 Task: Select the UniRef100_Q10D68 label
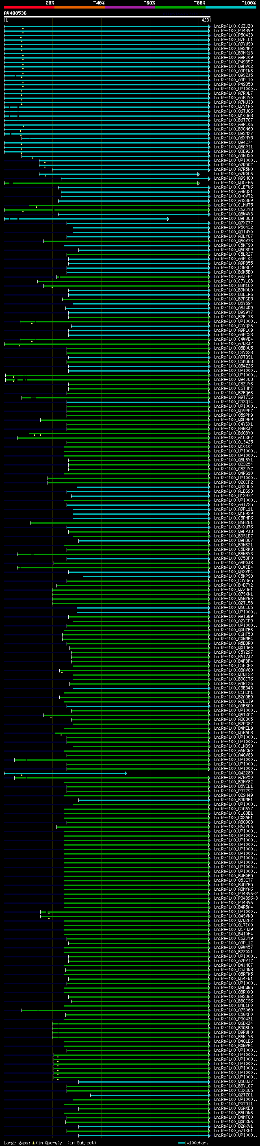pos(233,116)
